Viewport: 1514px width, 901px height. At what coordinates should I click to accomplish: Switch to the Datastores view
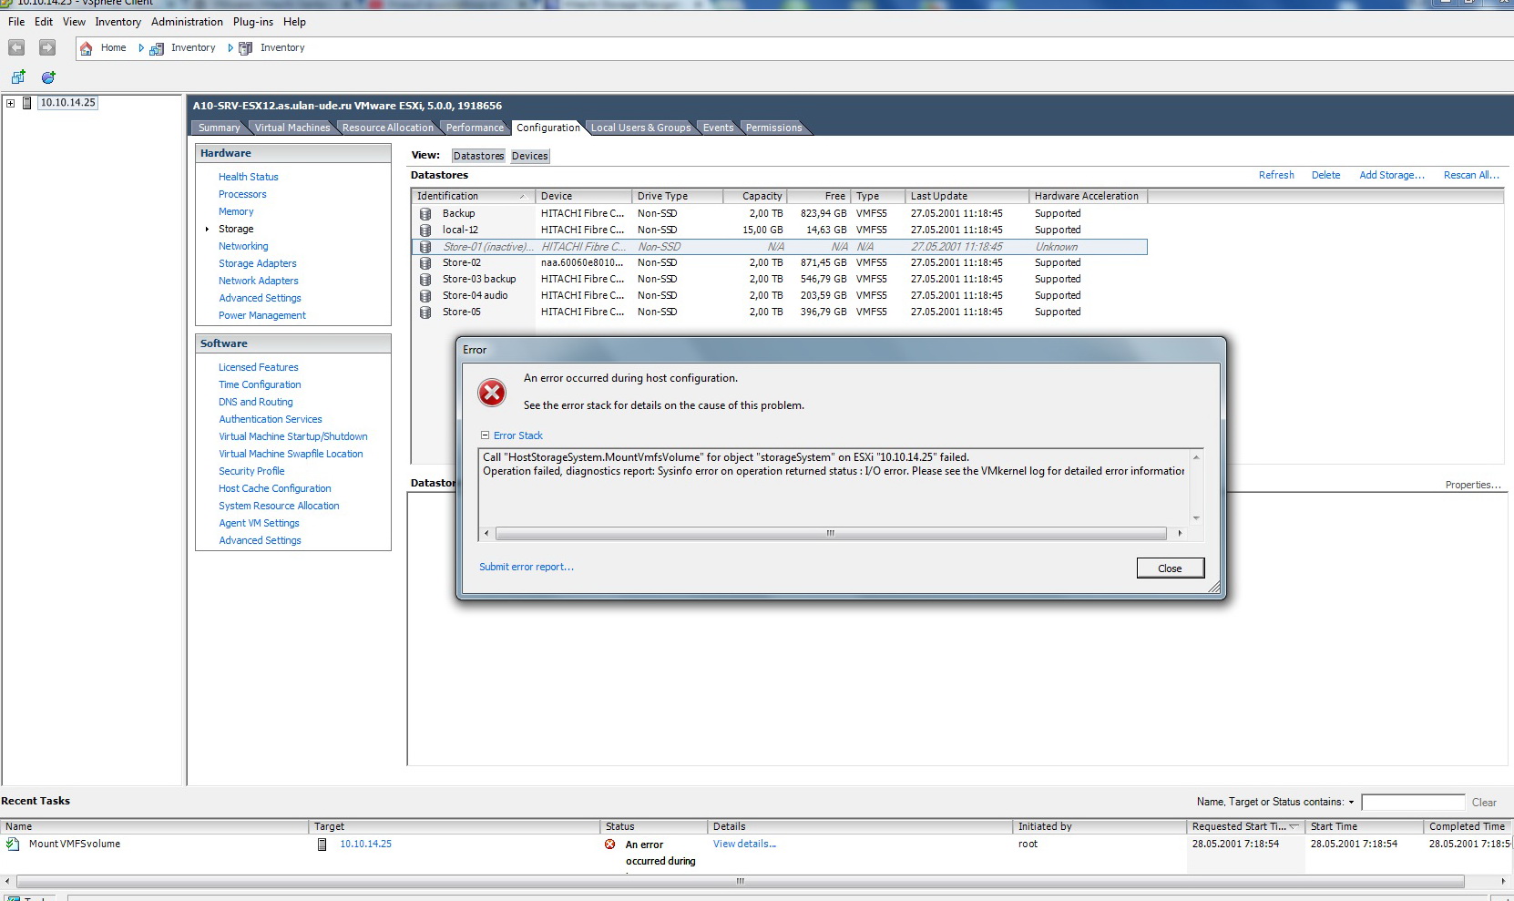click(x=478, y=156)
